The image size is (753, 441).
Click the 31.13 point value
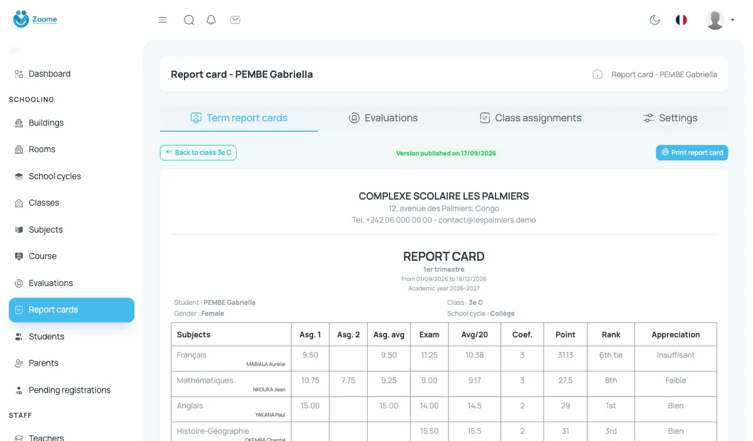point(565,355)
